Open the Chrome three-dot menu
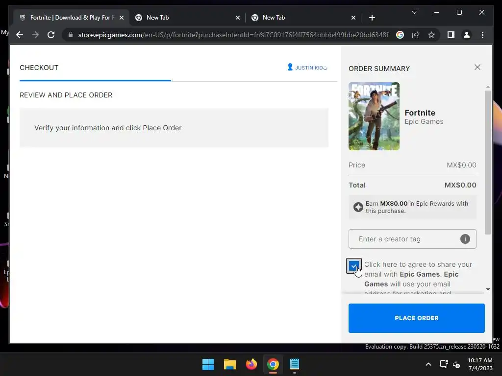This screenshot has height=376, width=502. (482, 35)
